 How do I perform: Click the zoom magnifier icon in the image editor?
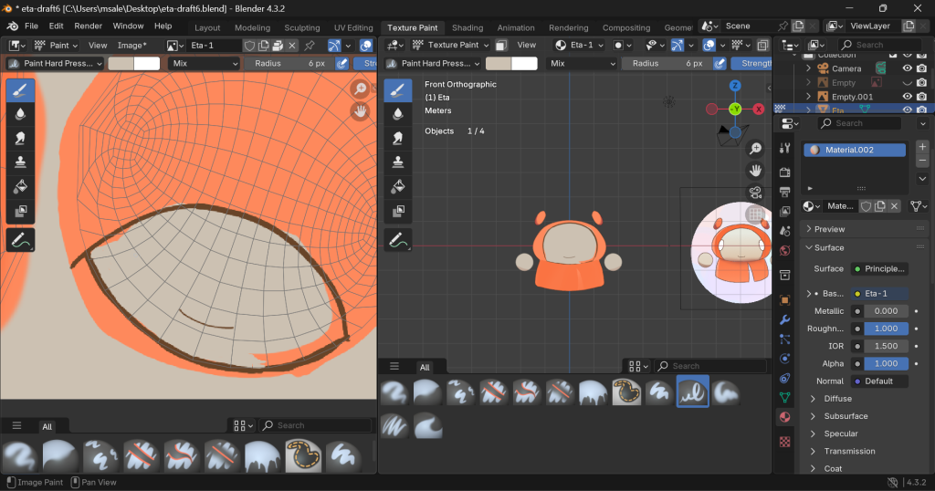pos(360,89)
